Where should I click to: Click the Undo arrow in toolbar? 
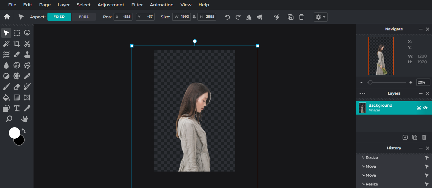click(x=227, y=17)
